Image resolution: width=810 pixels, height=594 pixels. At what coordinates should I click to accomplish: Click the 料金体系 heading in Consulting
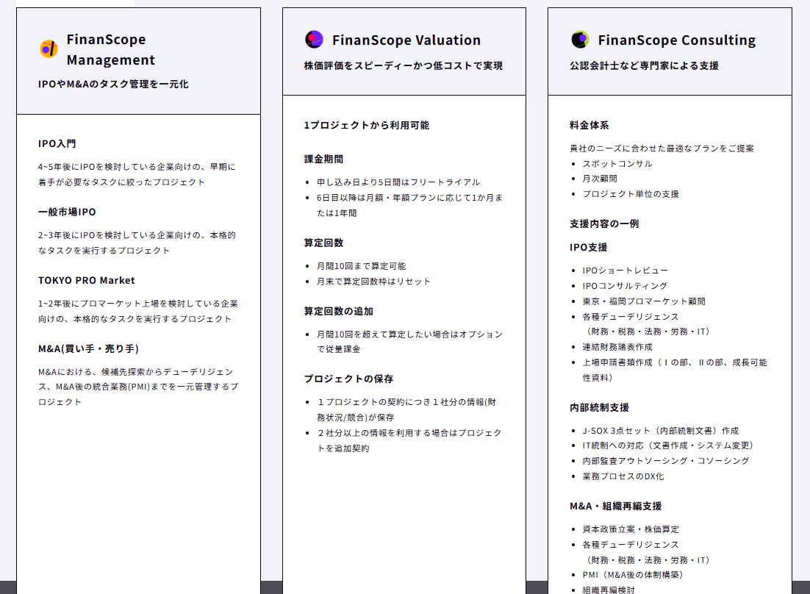tap(589, 126)
